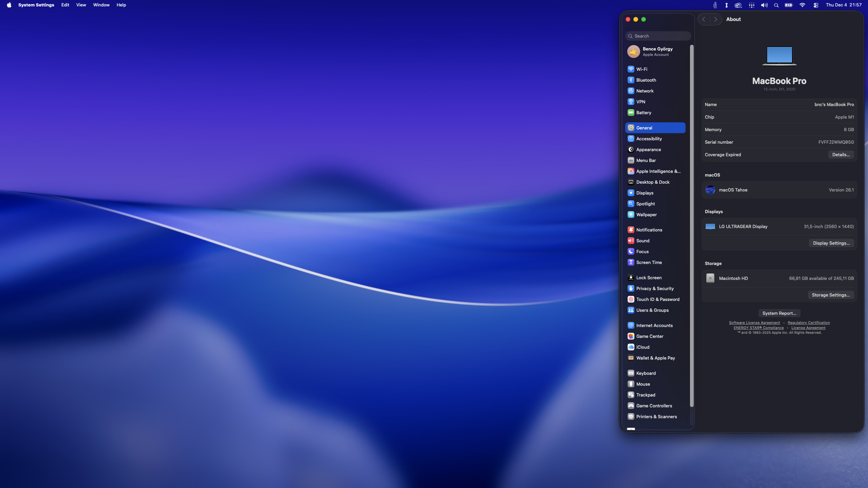Open the Battery settings pane
868x488 pixels.
coord(643,113)
